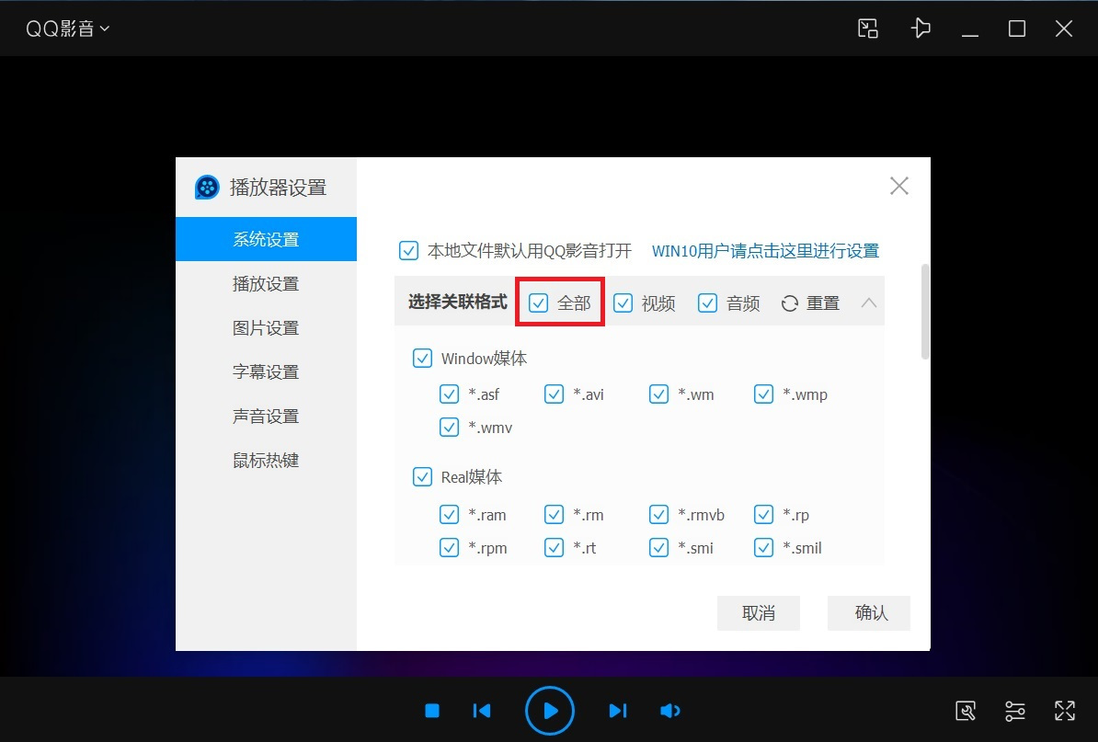1098x742 pixels.
Task: Click the stop playback icon
Action: [x=431, y=710]
